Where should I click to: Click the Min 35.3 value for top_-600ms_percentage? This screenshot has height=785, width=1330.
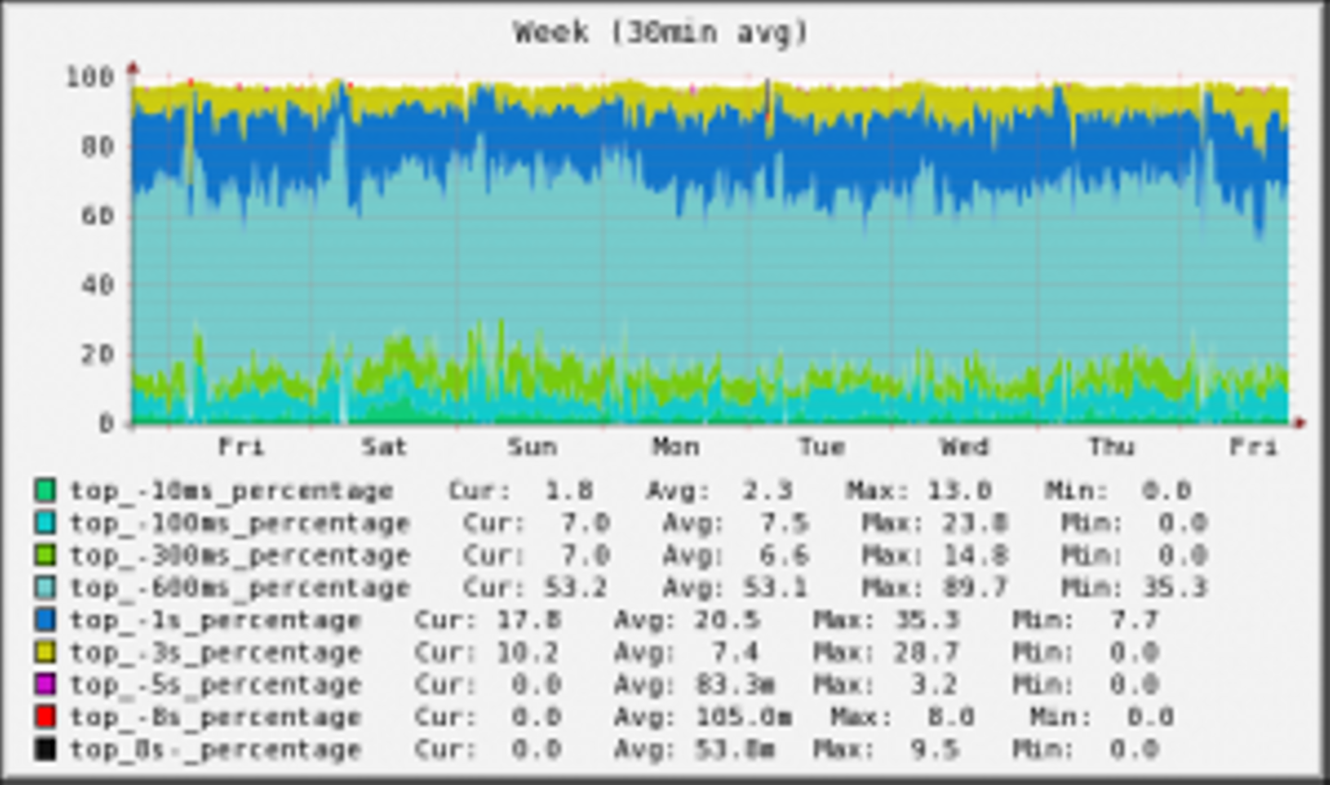1174,587
